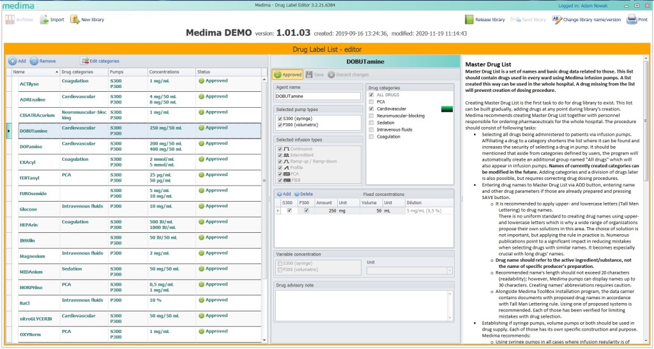
Task: Add a new drug with the plus icon
Action: pos(13,61)
